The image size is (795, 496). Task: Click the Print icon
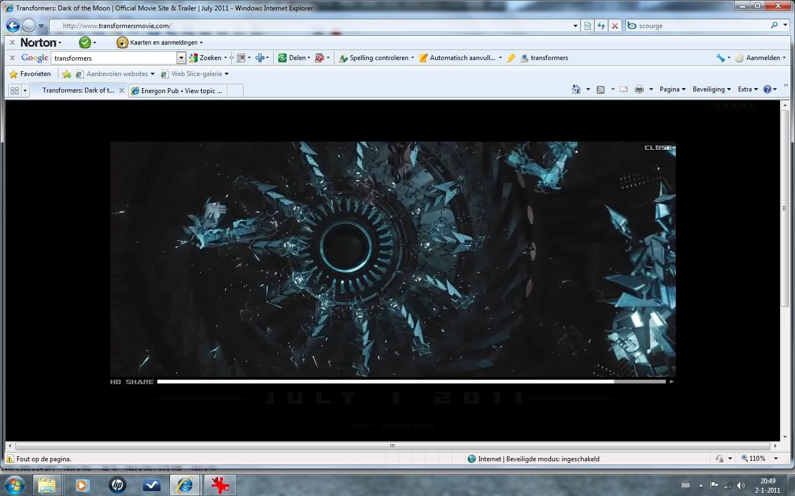(639, 89)
